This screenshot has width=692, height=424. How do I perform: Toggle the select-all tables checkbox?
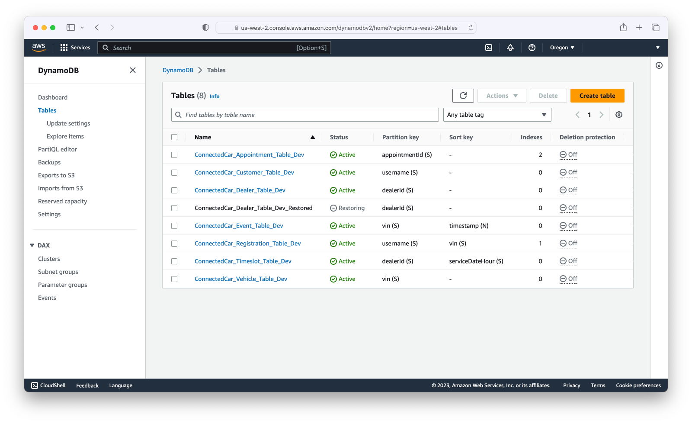pos(174,137)
